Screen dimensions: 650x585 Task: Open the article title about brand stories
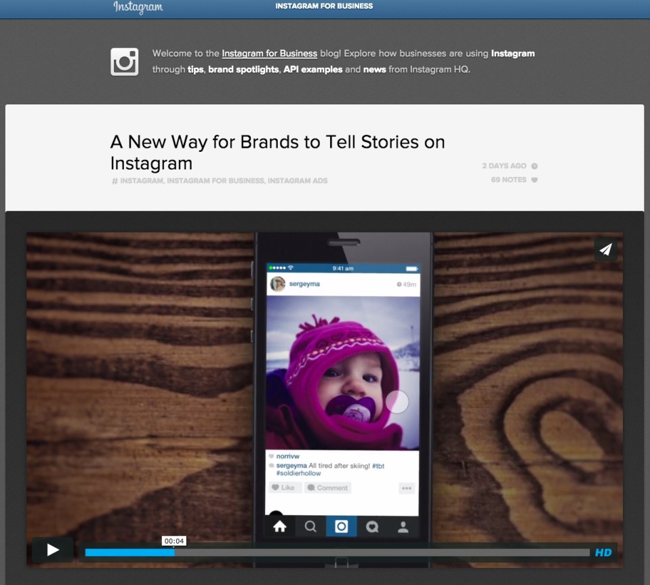[x=277, y=153]
